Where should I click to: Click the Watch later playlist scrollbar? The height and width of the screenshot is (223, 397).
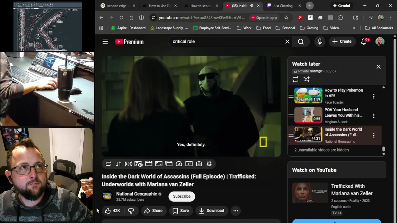[x=384, y=150]
